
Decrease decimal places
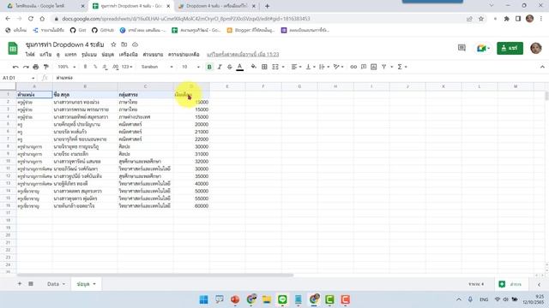(105, 67)
